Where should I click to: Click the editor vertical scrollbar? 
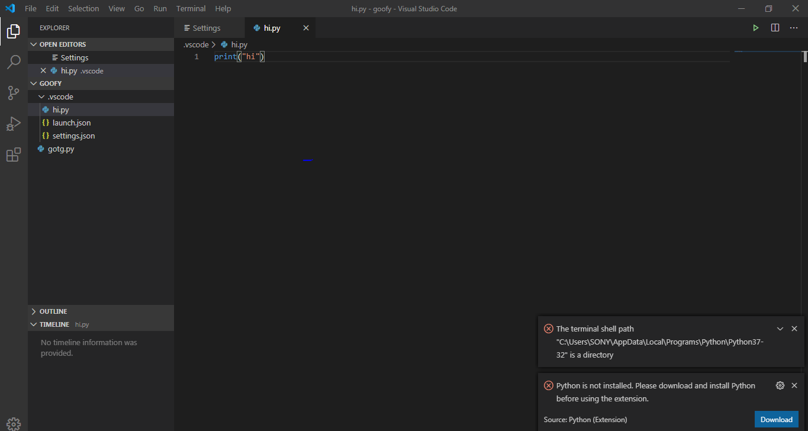point(805,57)
